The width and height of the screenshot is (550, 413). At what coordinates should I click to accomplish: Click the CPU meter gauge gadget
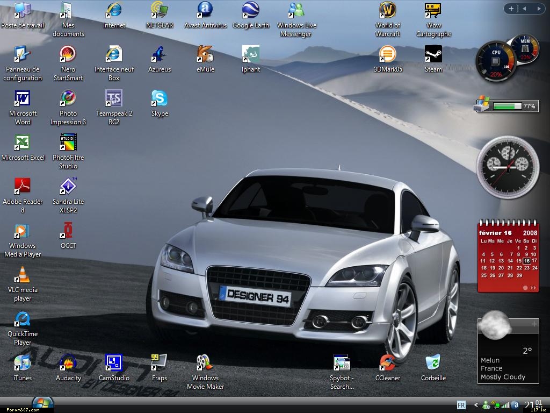[x=496, y=62]
